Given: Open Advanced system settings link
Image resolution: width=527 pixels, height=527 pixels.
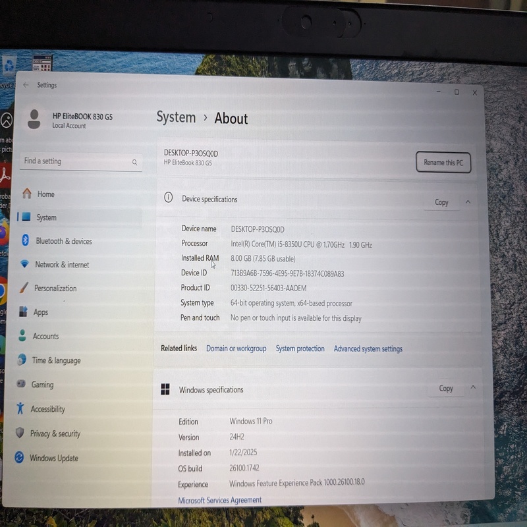Looking at the screenshot, I should 368,349.
